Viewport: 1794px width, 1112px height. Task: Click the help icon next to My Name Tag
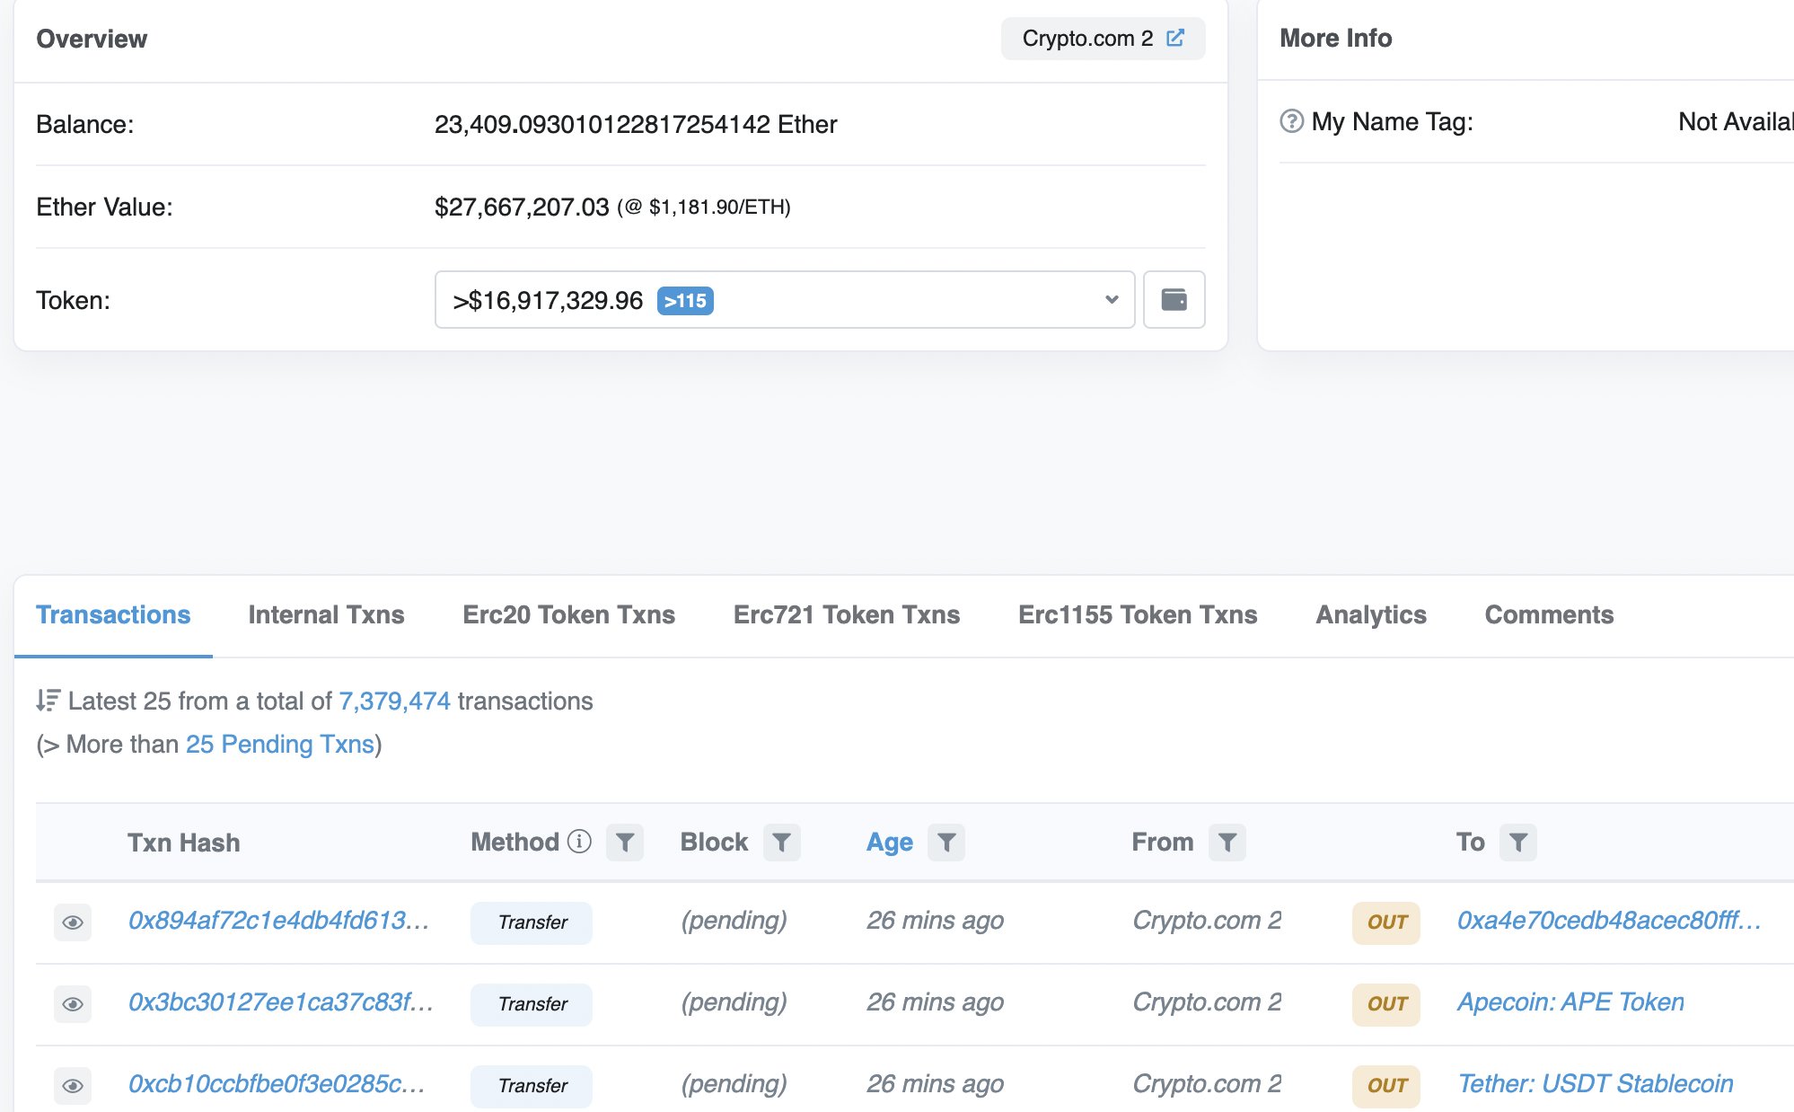[1291, 121]
